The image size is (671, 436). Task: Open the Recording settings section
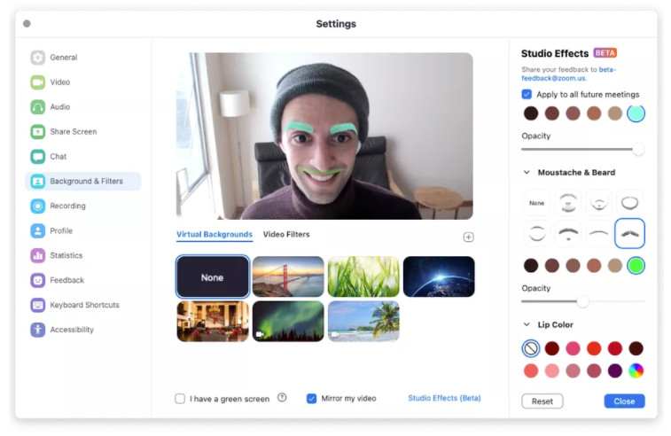(67, 206)
